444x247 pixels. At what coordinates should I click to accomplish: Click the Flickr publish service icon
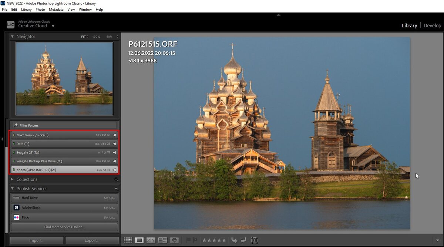tap(16, 217)
